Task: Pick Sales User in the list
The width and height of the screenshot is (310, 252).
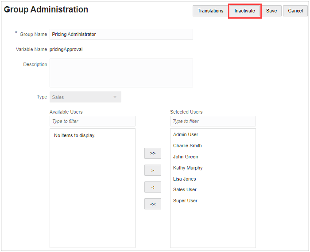Action: point(185,189)
